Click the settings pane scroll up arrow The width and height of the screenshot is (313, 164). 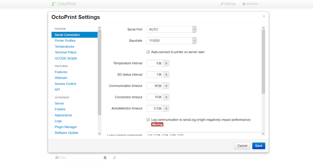click(x=263, y=28)
